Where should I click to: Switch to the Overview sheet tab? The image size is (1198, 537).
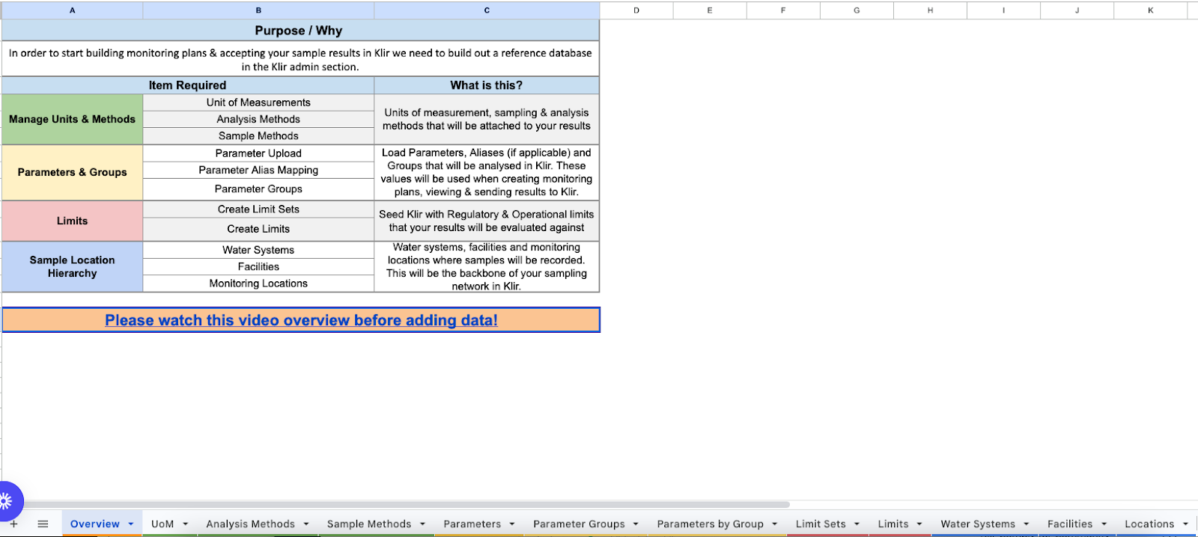[94, 524]
